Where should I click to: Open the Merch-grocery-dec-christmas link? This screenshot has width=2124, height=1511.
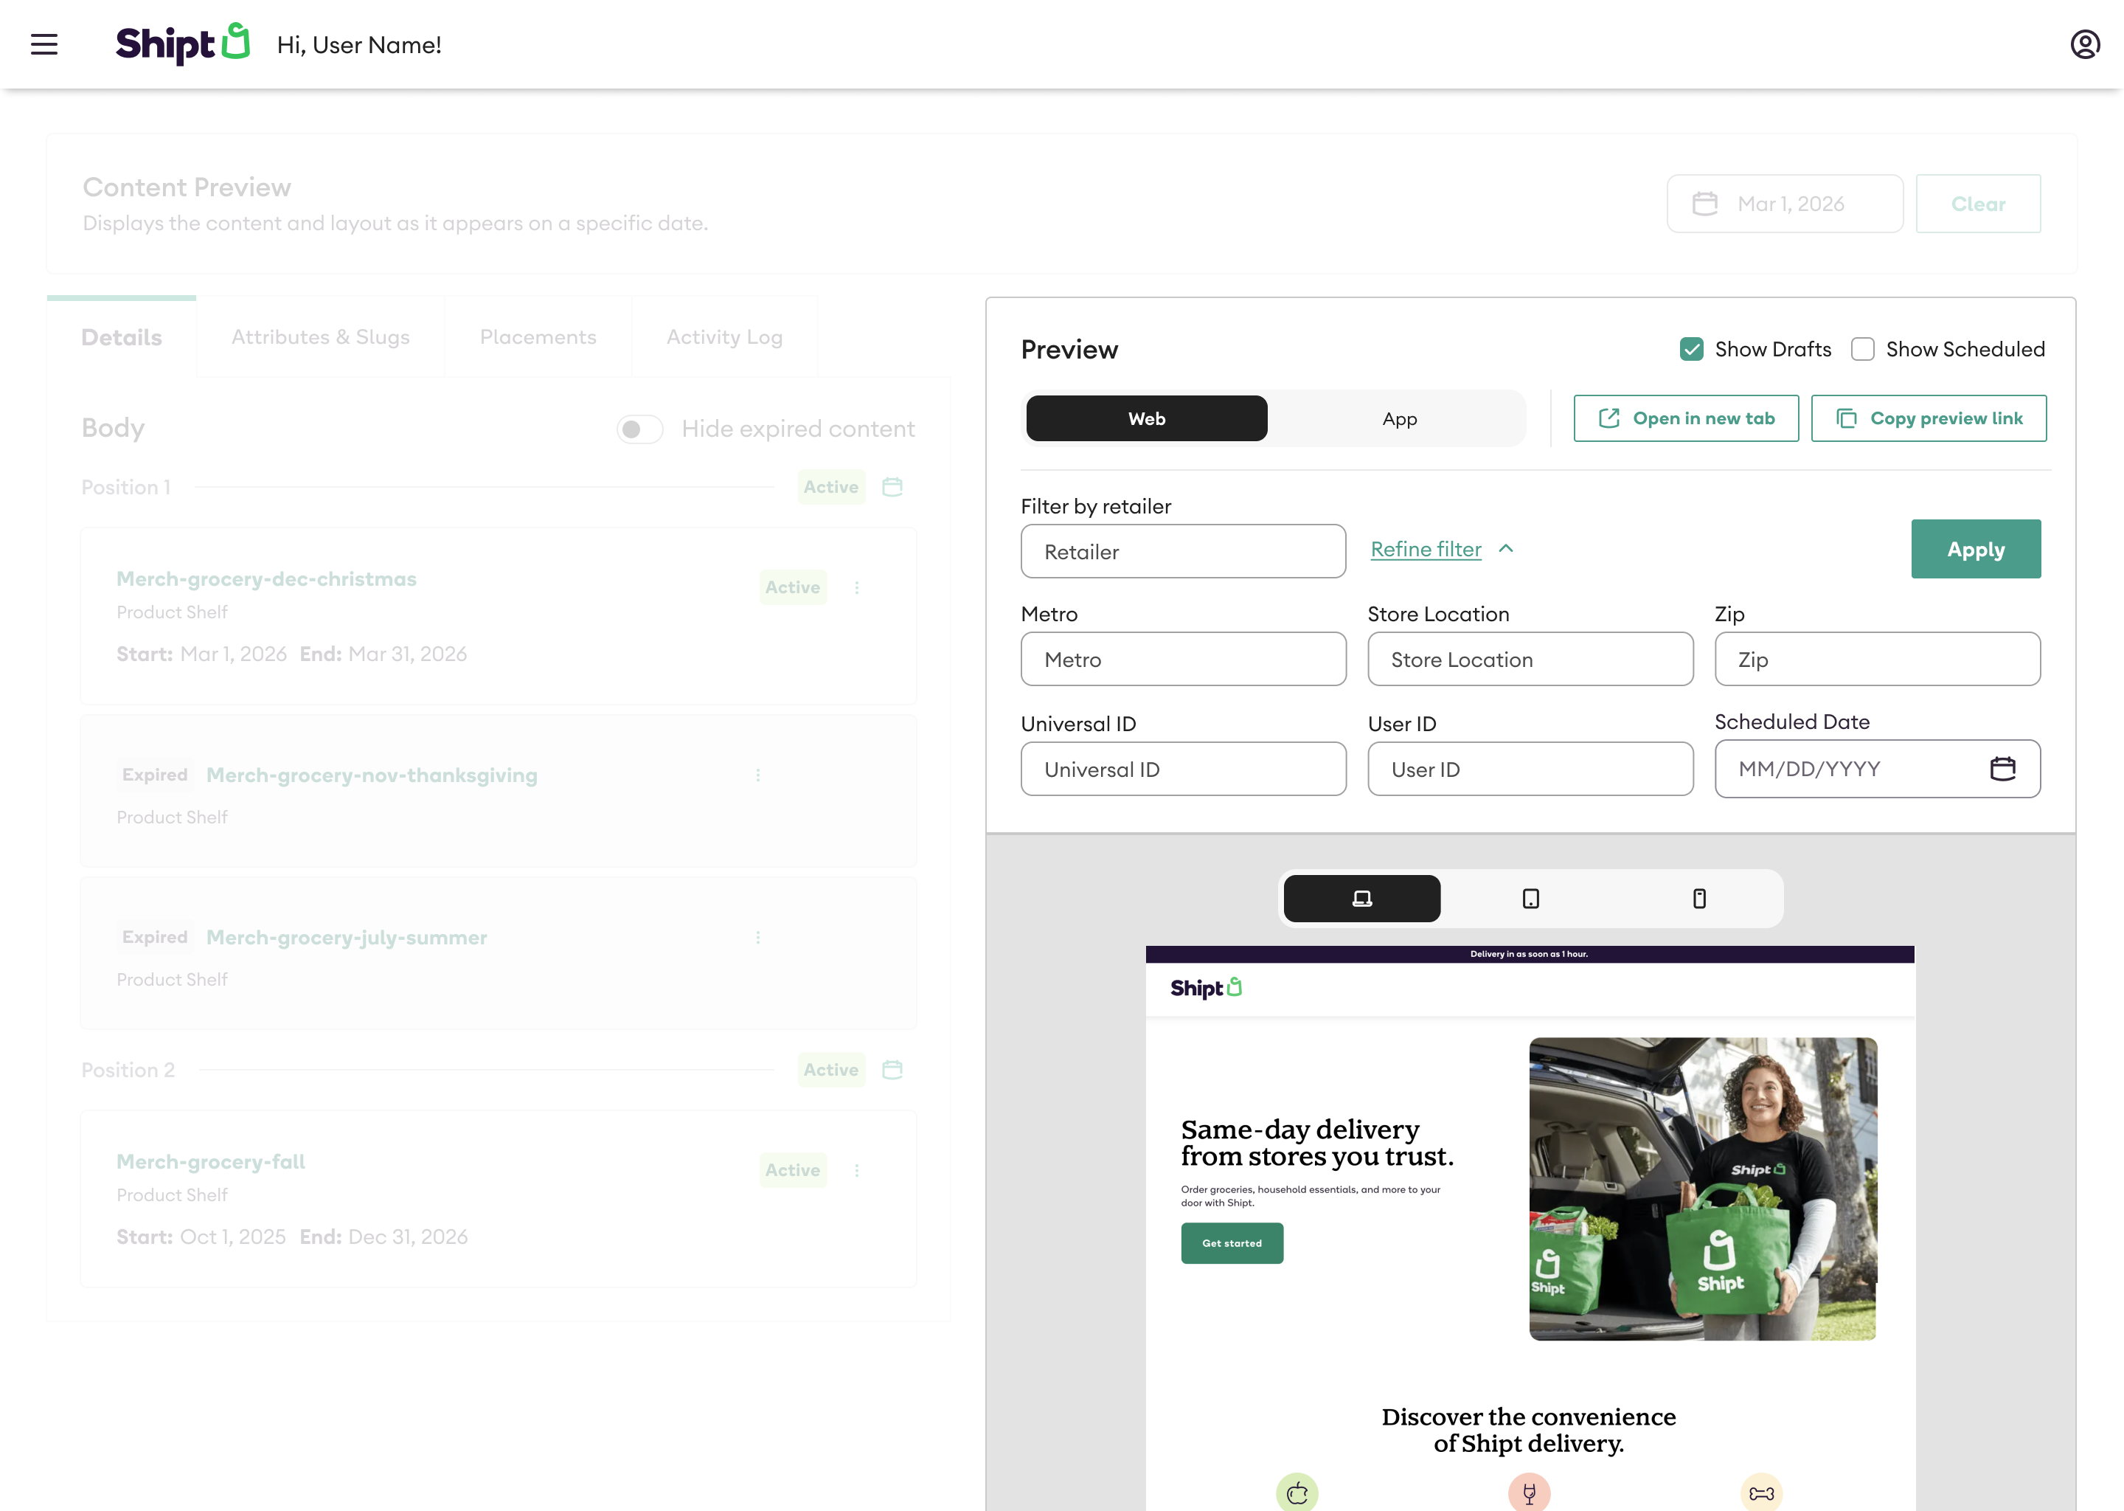click(266, 578)
